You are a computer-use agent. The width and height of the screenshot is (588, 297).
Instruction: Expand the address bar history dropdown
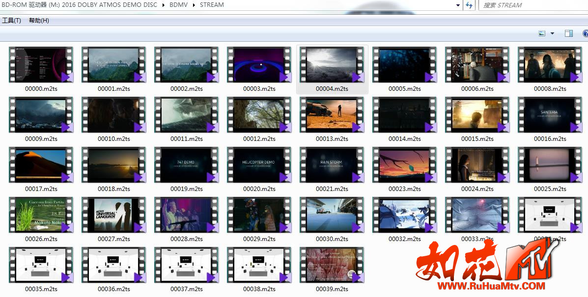tap(458, 5)
